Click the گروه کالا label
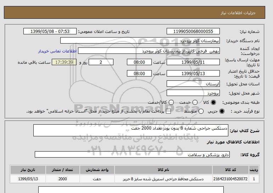Image resolution: width=273 pixels, height=193 pixels. pyautogui.click(x=250, y=154)
